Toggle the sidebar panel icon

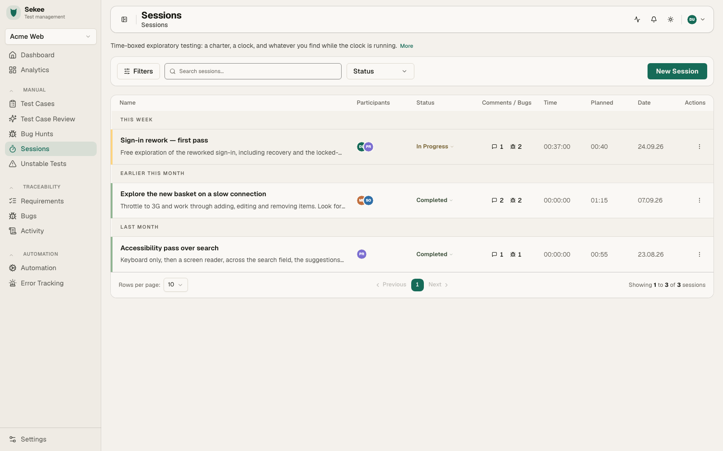tap(124, 19)
